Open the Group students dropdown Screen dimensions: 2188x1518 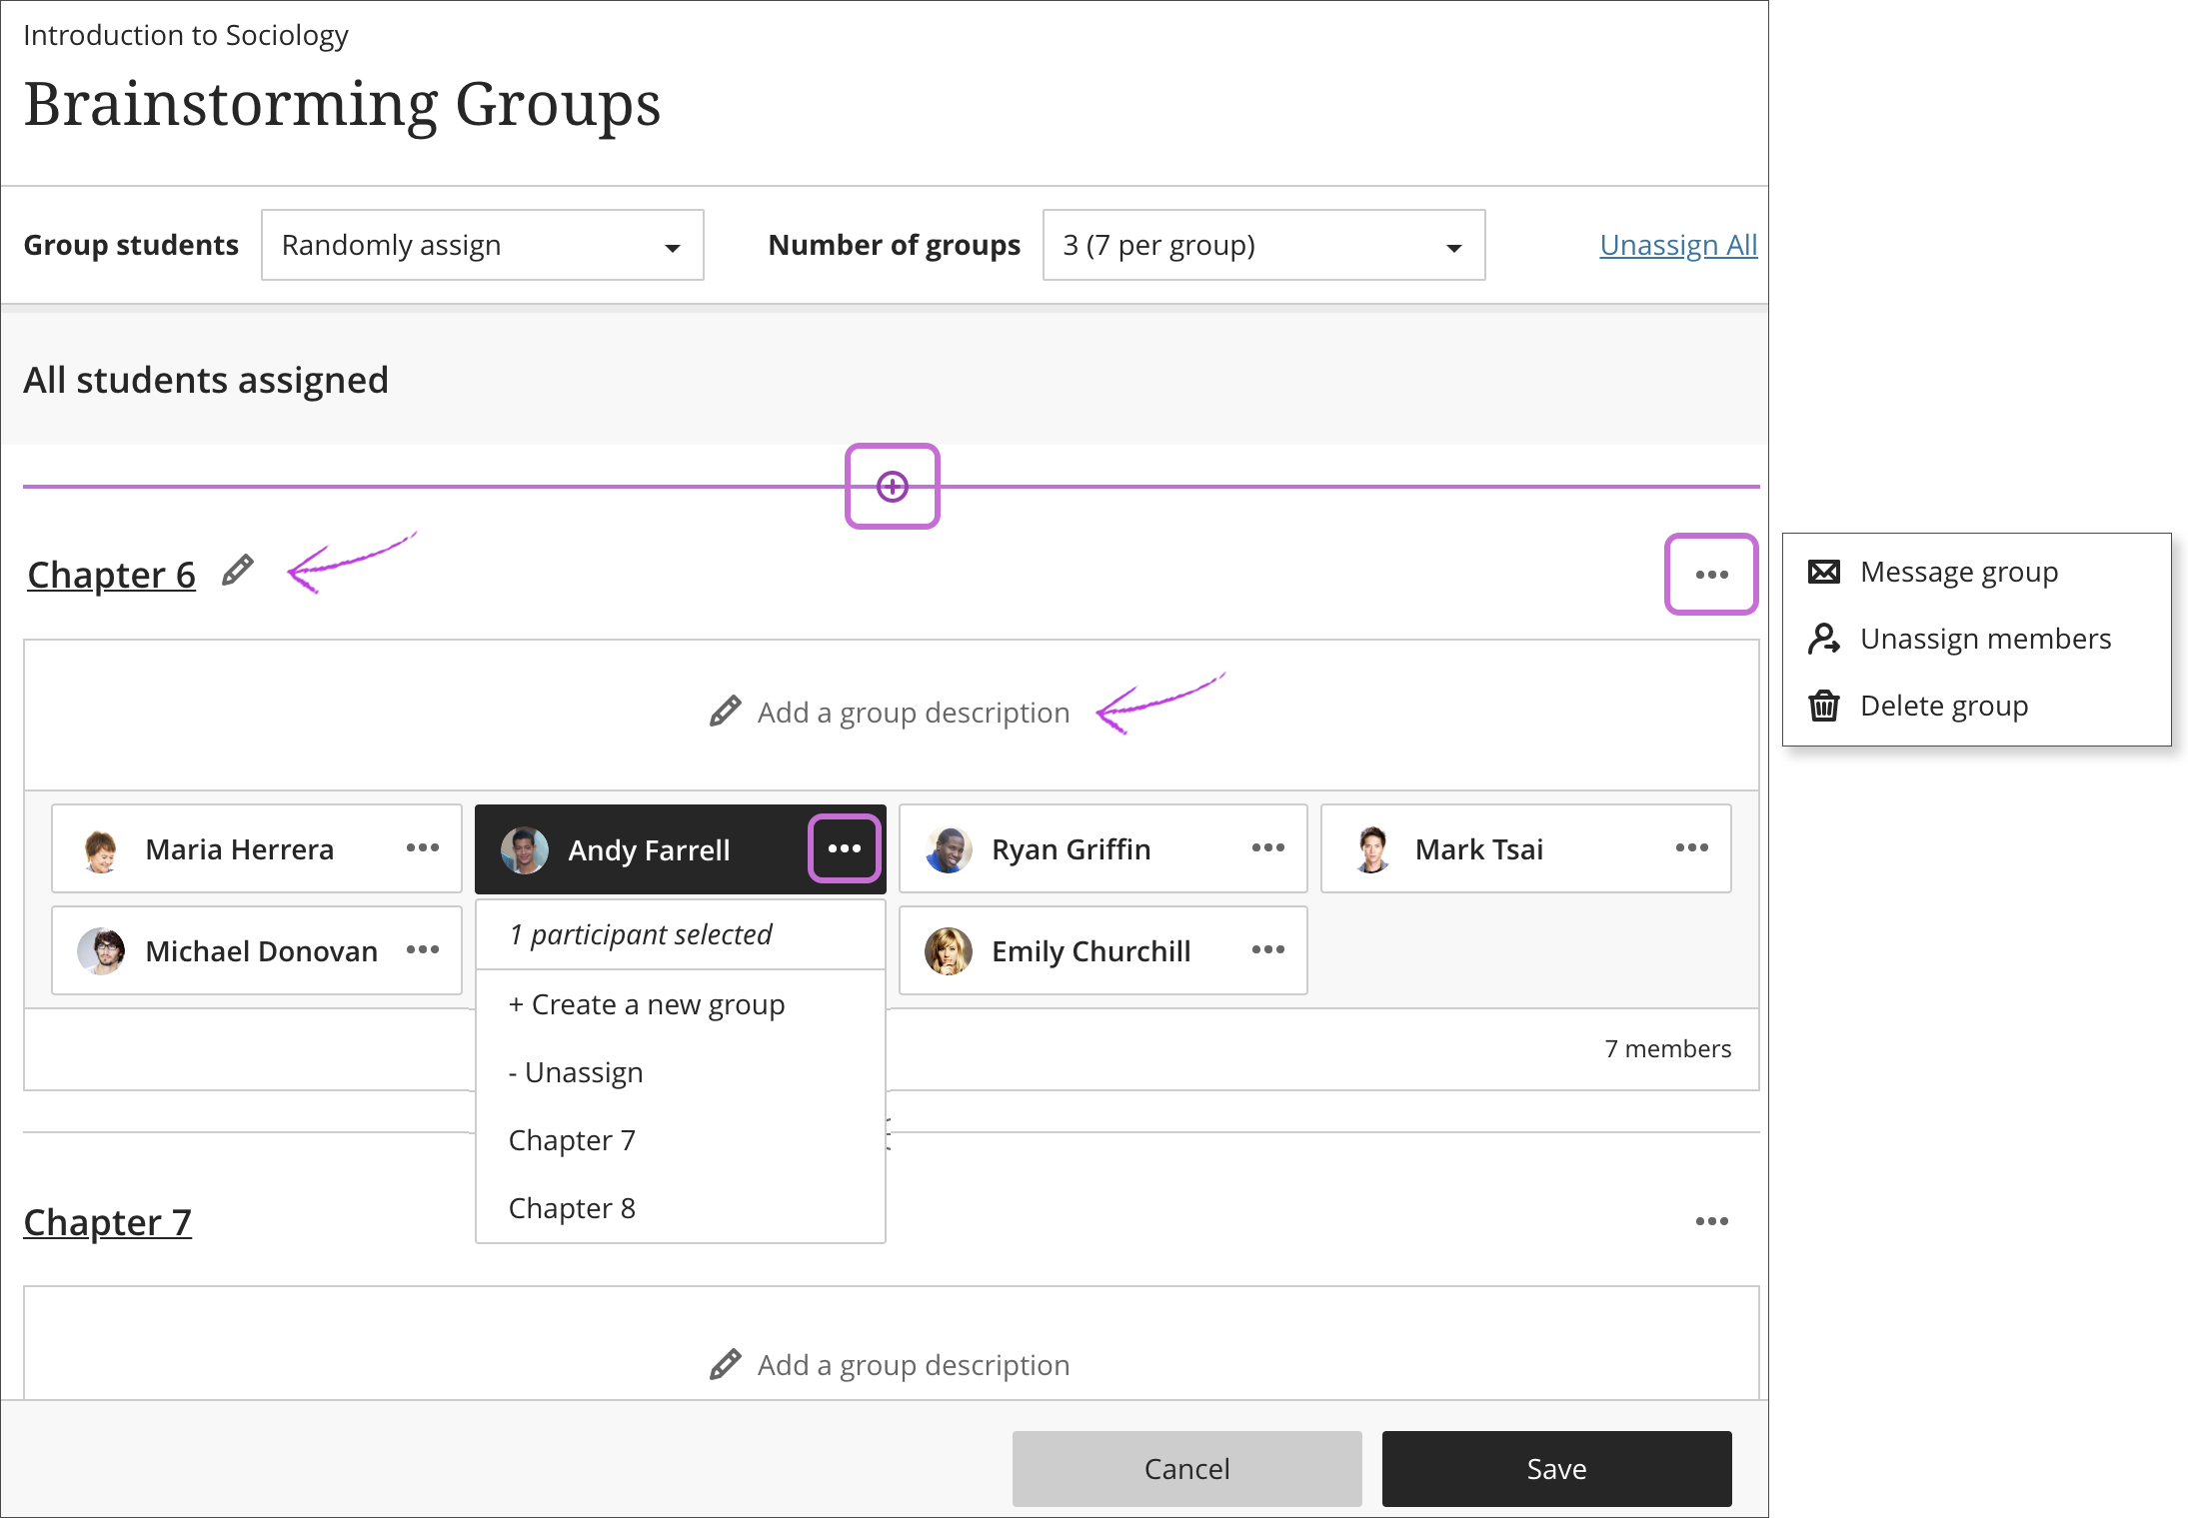482,245
